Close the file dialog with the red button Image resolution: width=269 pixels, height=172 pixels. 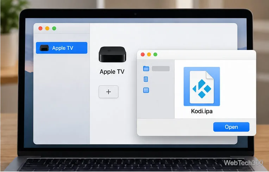point(143,55)
